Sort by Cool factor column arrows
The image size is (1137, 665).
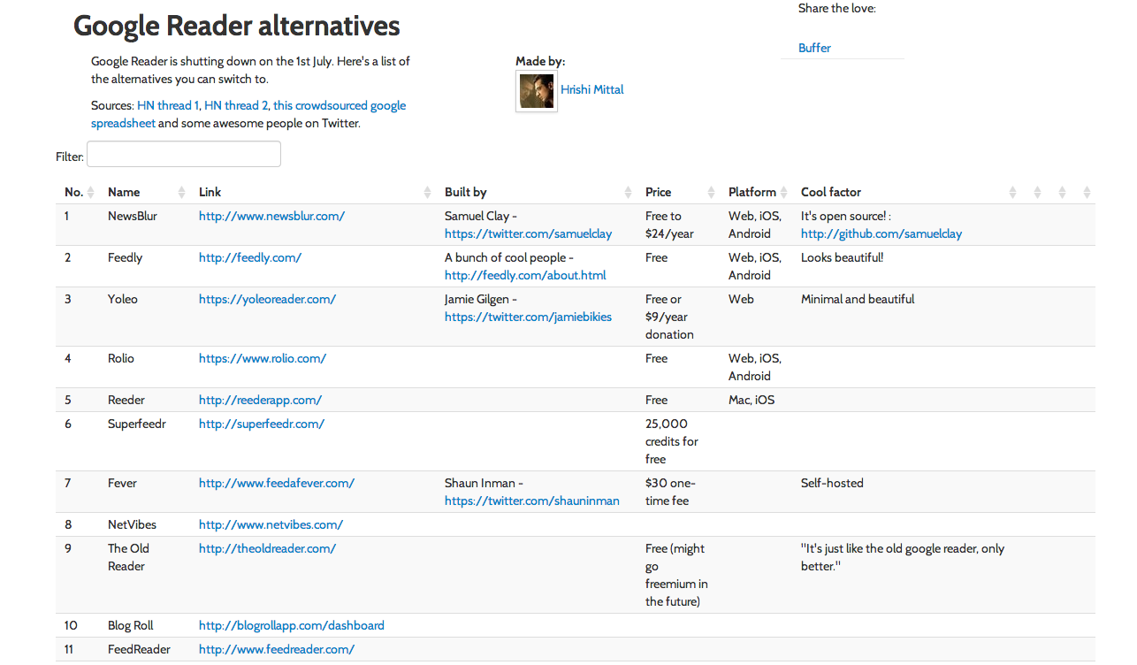click(x=1012, y=193)
